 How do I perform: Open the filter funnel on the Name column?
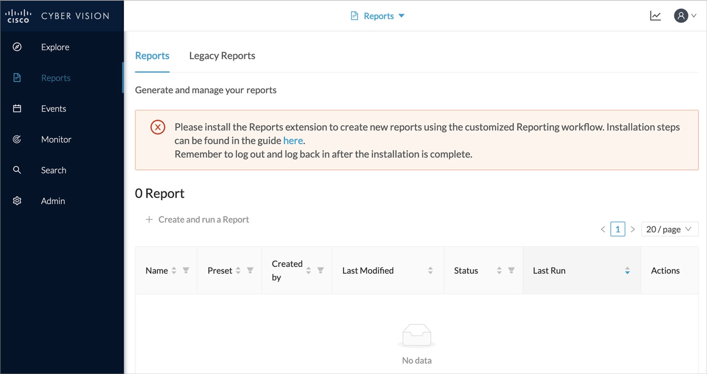185,270
